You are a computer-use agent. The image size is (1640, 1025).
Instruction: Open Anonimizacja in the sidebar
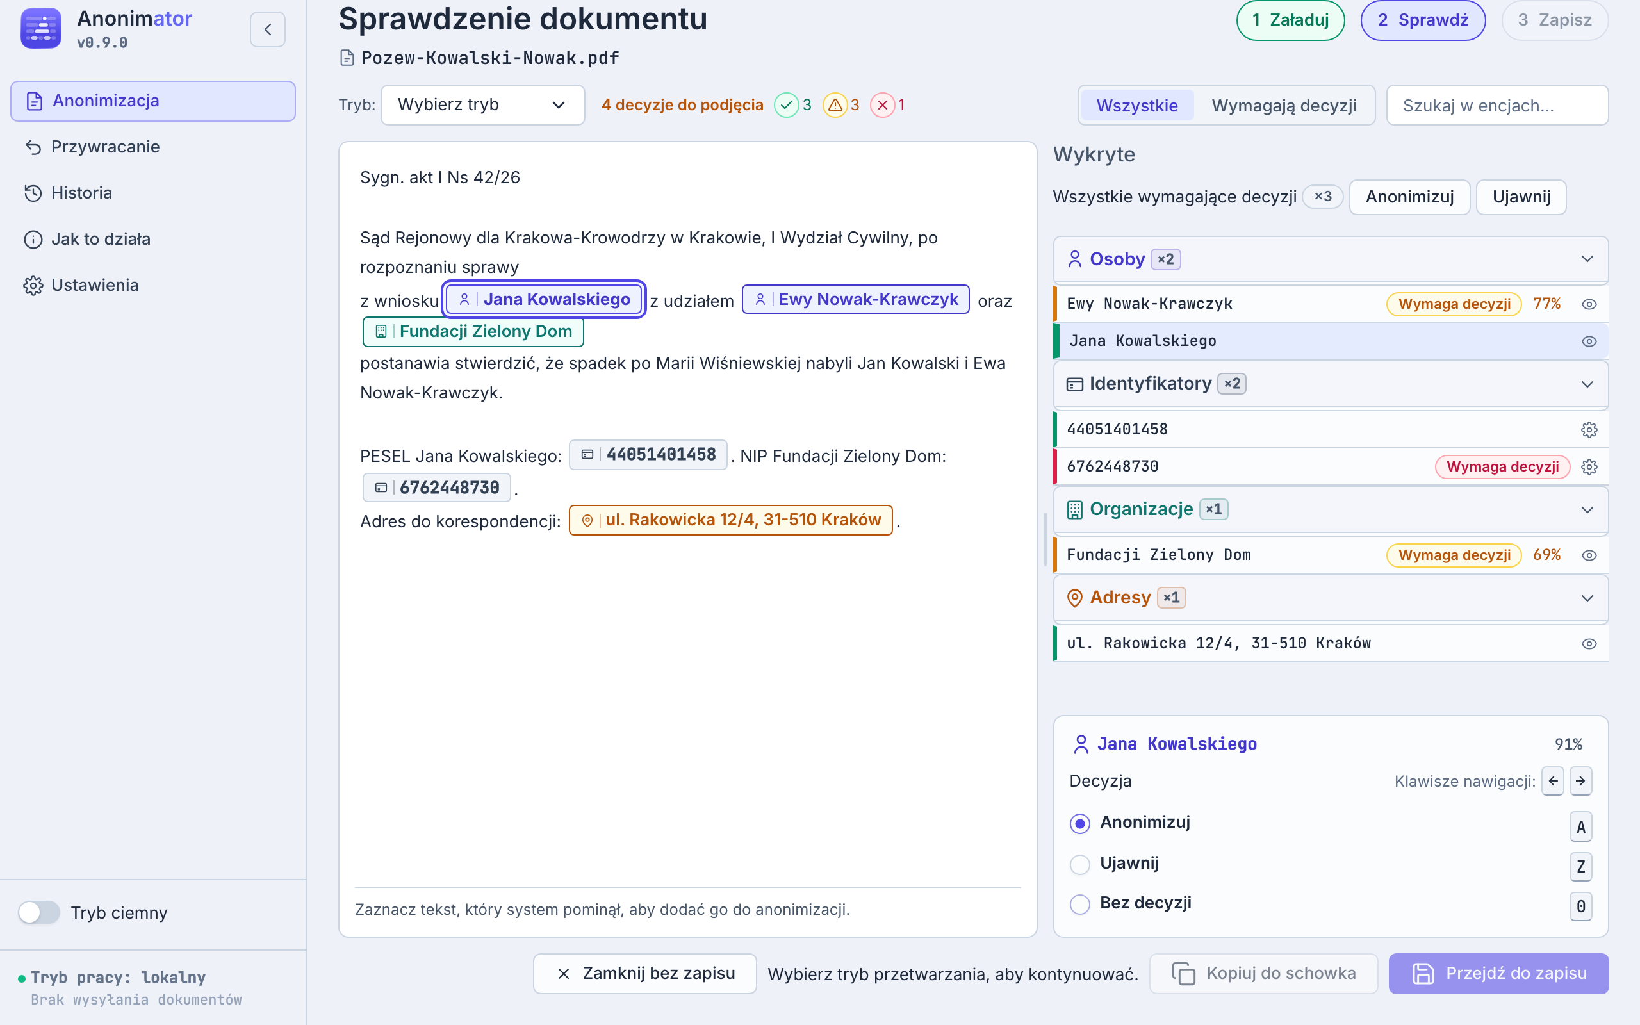[x=153, y=101]
